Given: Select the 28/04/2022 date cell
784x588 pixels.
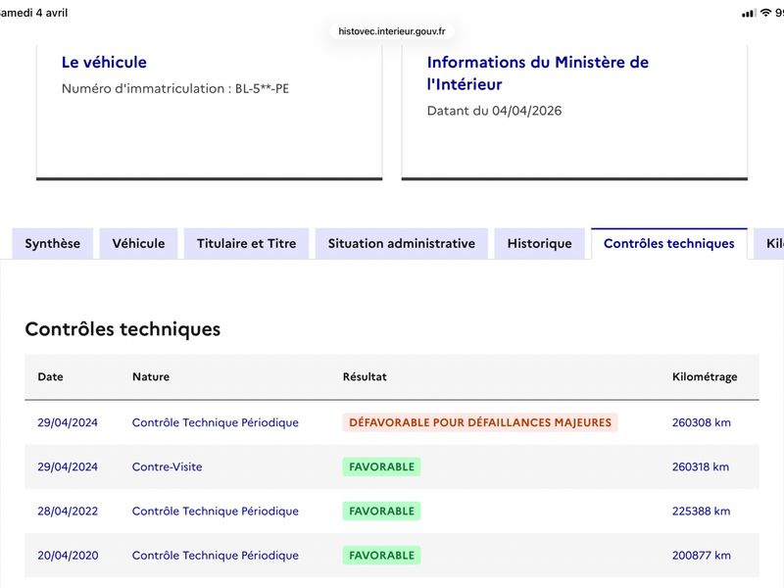Looking at the screenshot, I should [68, 511].
